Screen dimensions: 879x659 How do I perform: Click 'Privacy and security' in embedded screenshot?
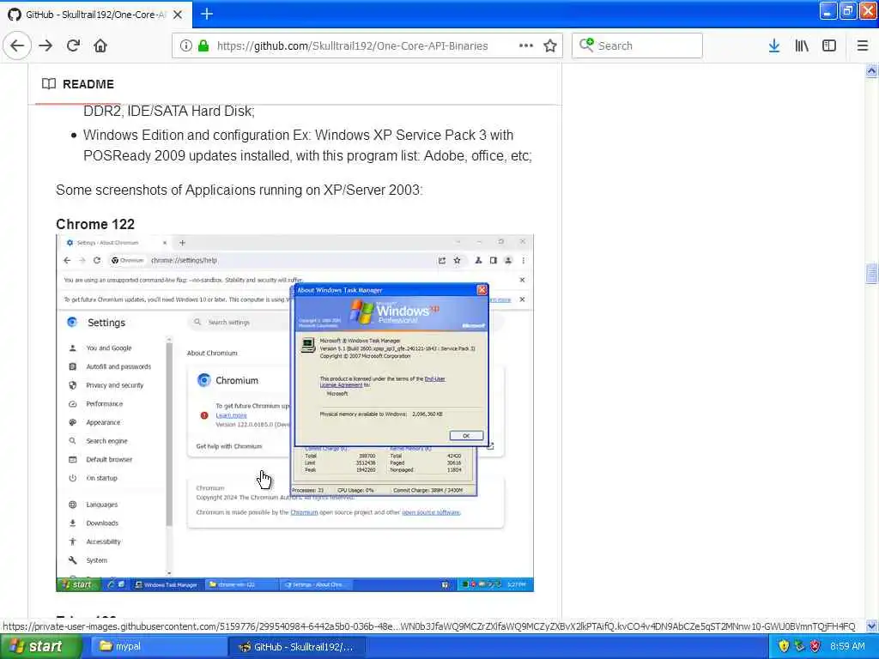pos(115,385)
